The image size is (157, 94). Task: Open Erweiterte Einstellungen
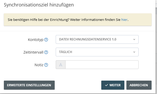click(x=29, y=85)
